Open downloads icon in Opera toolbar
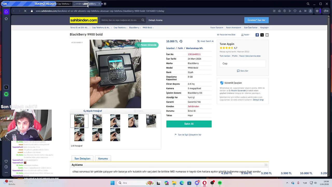The width and height of the screenshot is (332, 187). (x=300, y=11)
